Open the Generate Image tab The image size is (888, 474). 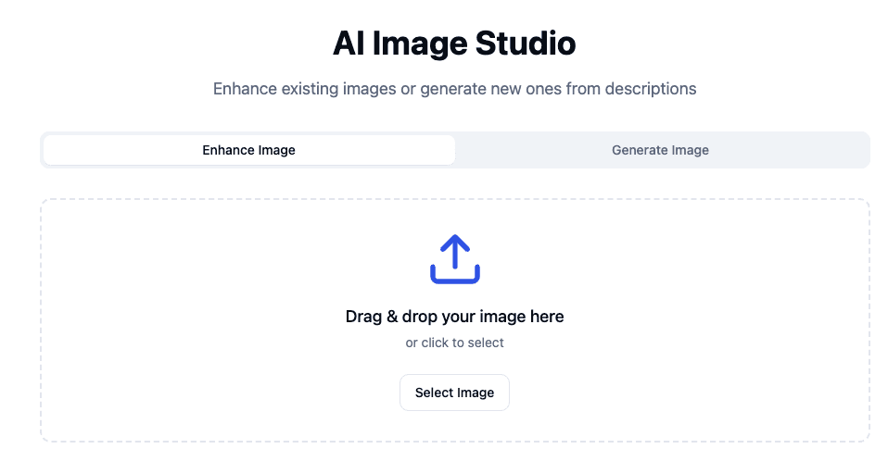tap(660, 150)
